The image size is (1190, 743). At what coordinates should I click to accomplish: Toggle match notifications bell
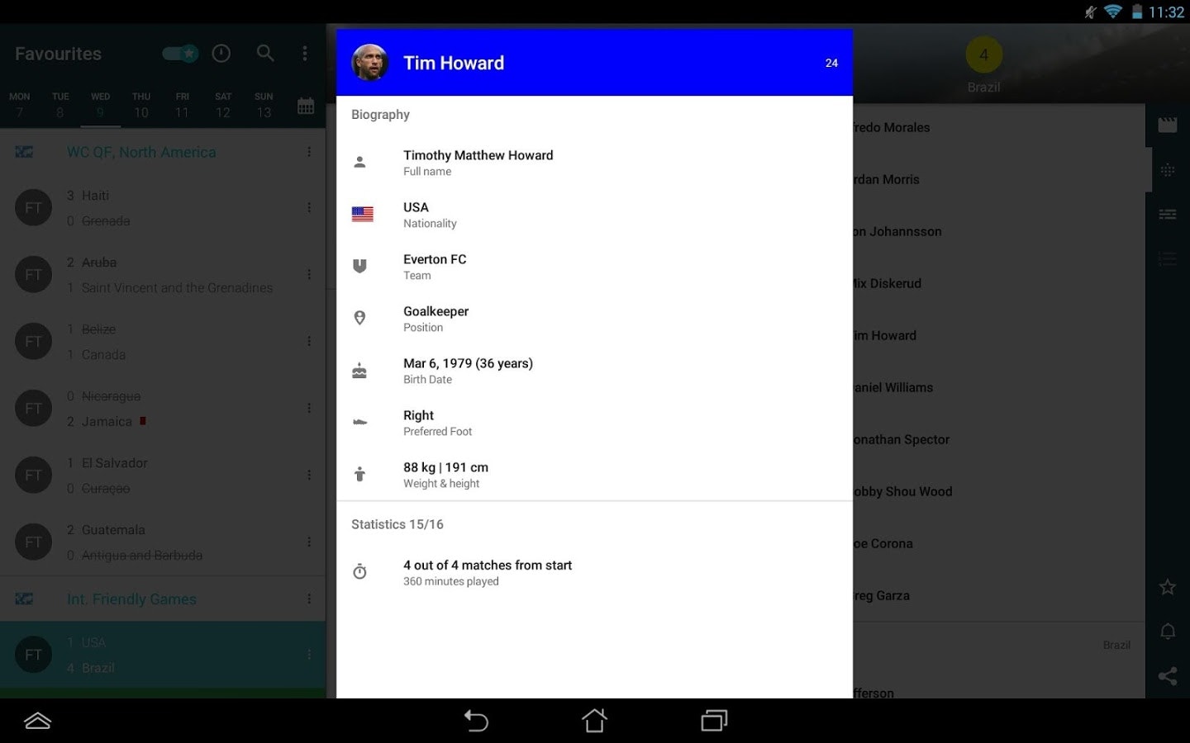pyautogui.click(x=1168, y=632)
